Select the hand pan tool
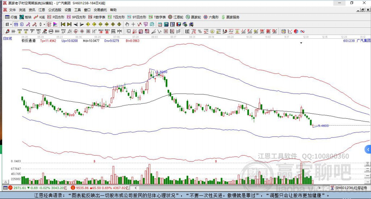The image size is (371, 199). tap(127, 24)
